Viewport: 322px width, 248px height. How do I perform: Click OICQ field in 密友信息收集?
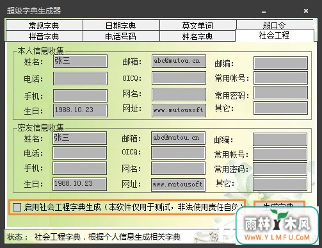[x=179, y=153]
